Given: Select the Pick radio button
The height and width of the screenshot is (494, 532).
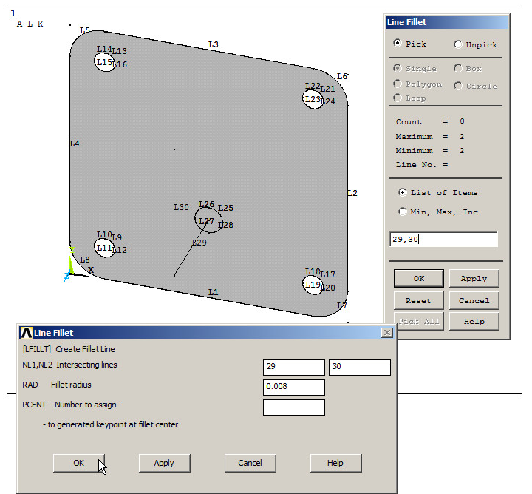Looking at the screenshot, I should coord(398,44).
